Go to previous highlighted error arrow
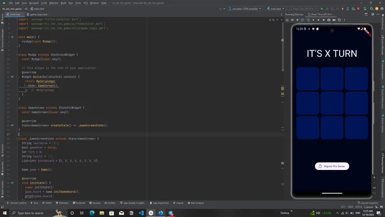The width and height of the screenshot is (385, 217). point(277,20)
